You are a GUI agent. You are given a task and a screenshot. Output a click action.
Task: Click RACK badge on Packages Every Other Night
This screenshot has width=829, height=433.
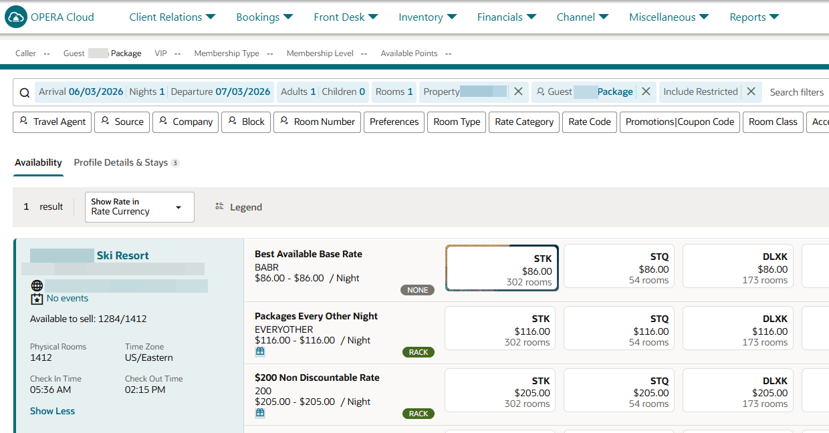[419, 352]
